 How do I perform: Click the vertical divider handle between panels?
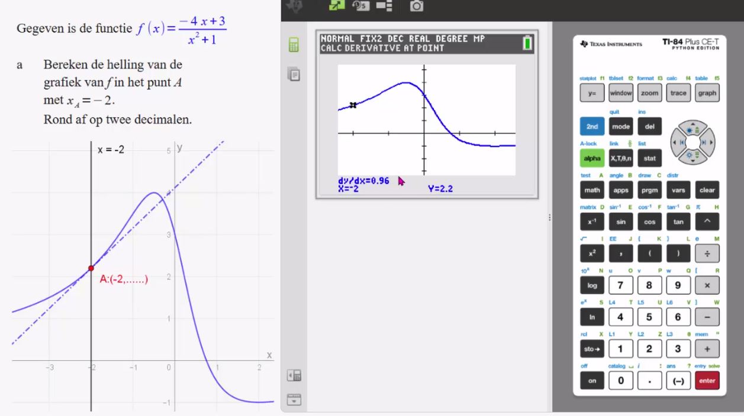(x=551, y=217)
